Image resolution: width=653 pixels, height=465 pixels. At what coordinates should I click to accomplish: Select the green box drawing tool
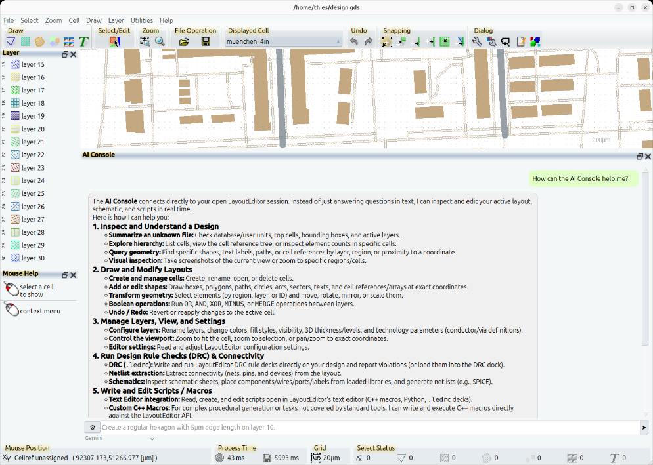(x=26, y=41)
